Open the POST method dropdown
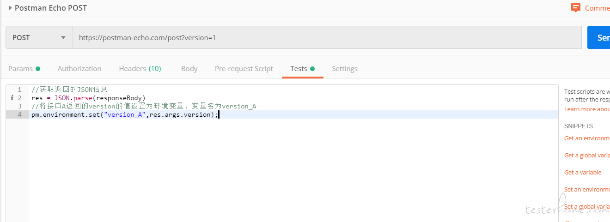 click(x=39, y=37)
